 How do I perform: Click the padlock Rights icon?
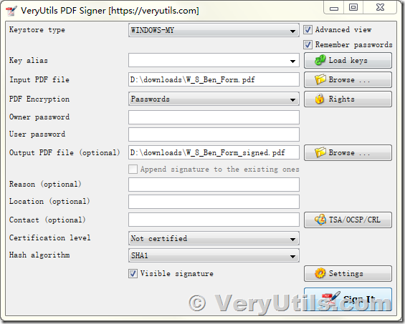point(320,99)
